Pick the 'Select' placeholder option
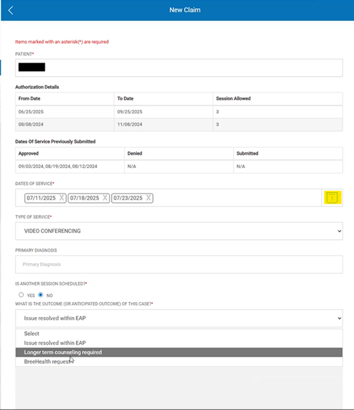This screenshot has width=354, height=410. [x=32, y=334]
